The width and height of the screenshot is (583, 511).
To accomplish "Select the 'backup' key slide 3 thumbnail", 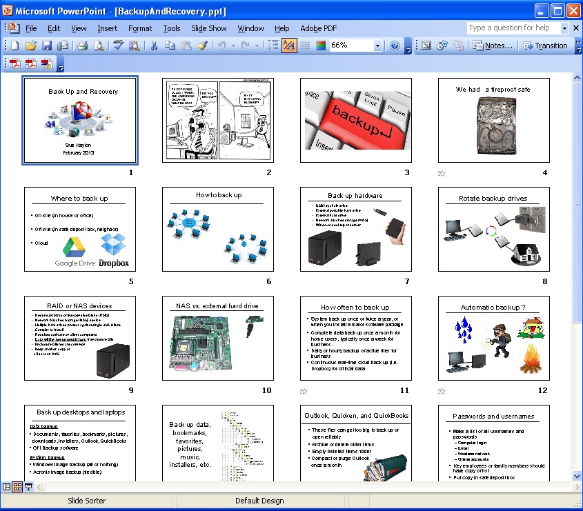I will (x=356, y=121).
